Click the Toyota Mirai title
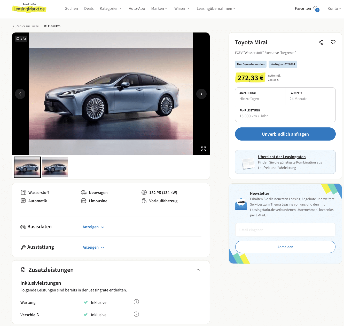Screen dimensions: 344x326 (251, 42)
